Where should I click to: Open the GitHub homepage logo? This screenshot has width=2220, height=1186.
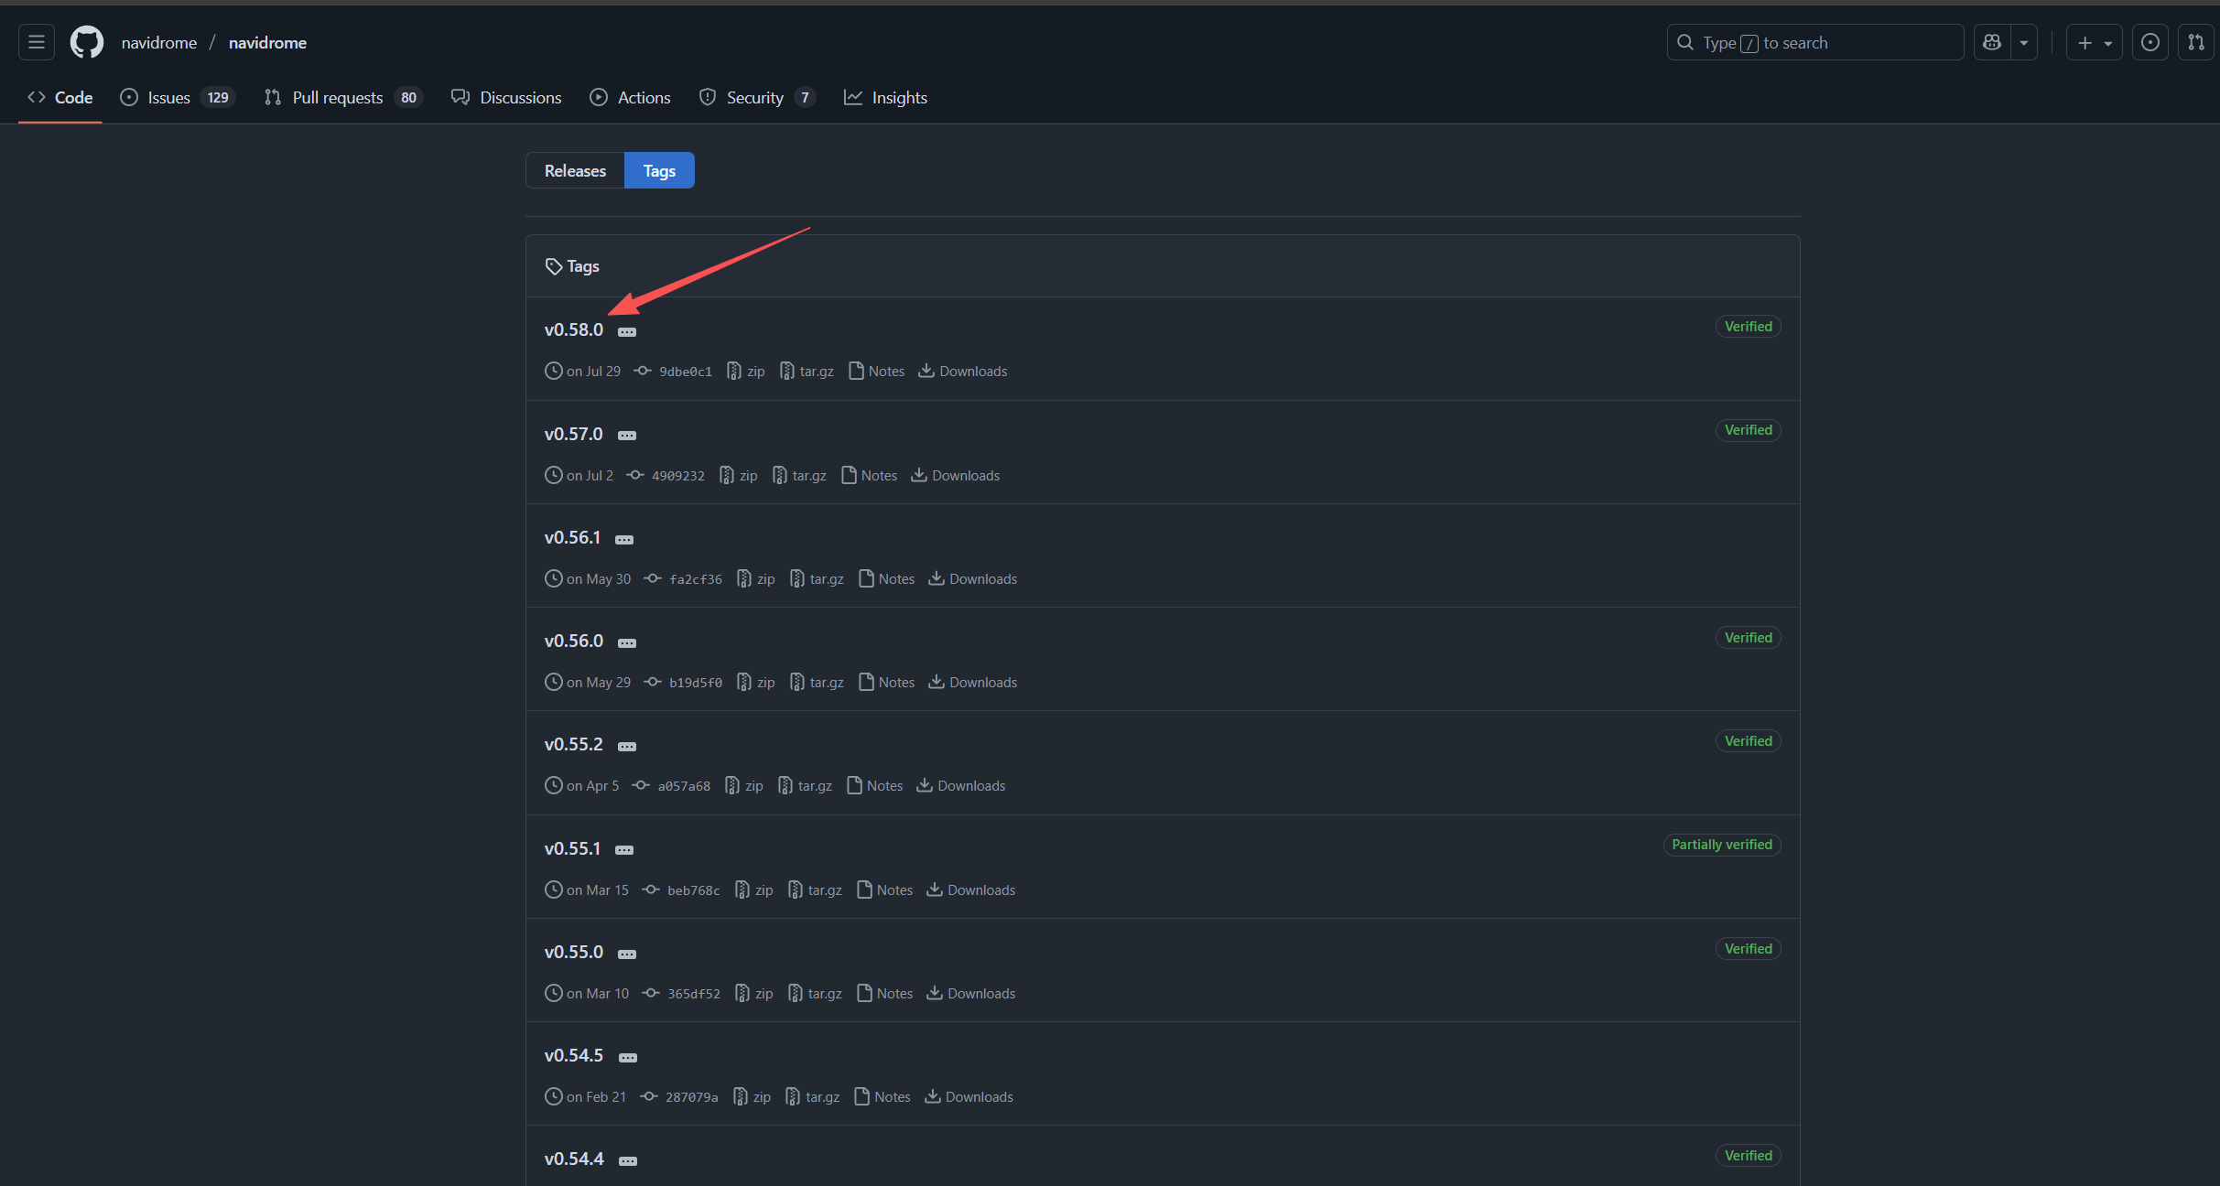[x=87, y=42]
